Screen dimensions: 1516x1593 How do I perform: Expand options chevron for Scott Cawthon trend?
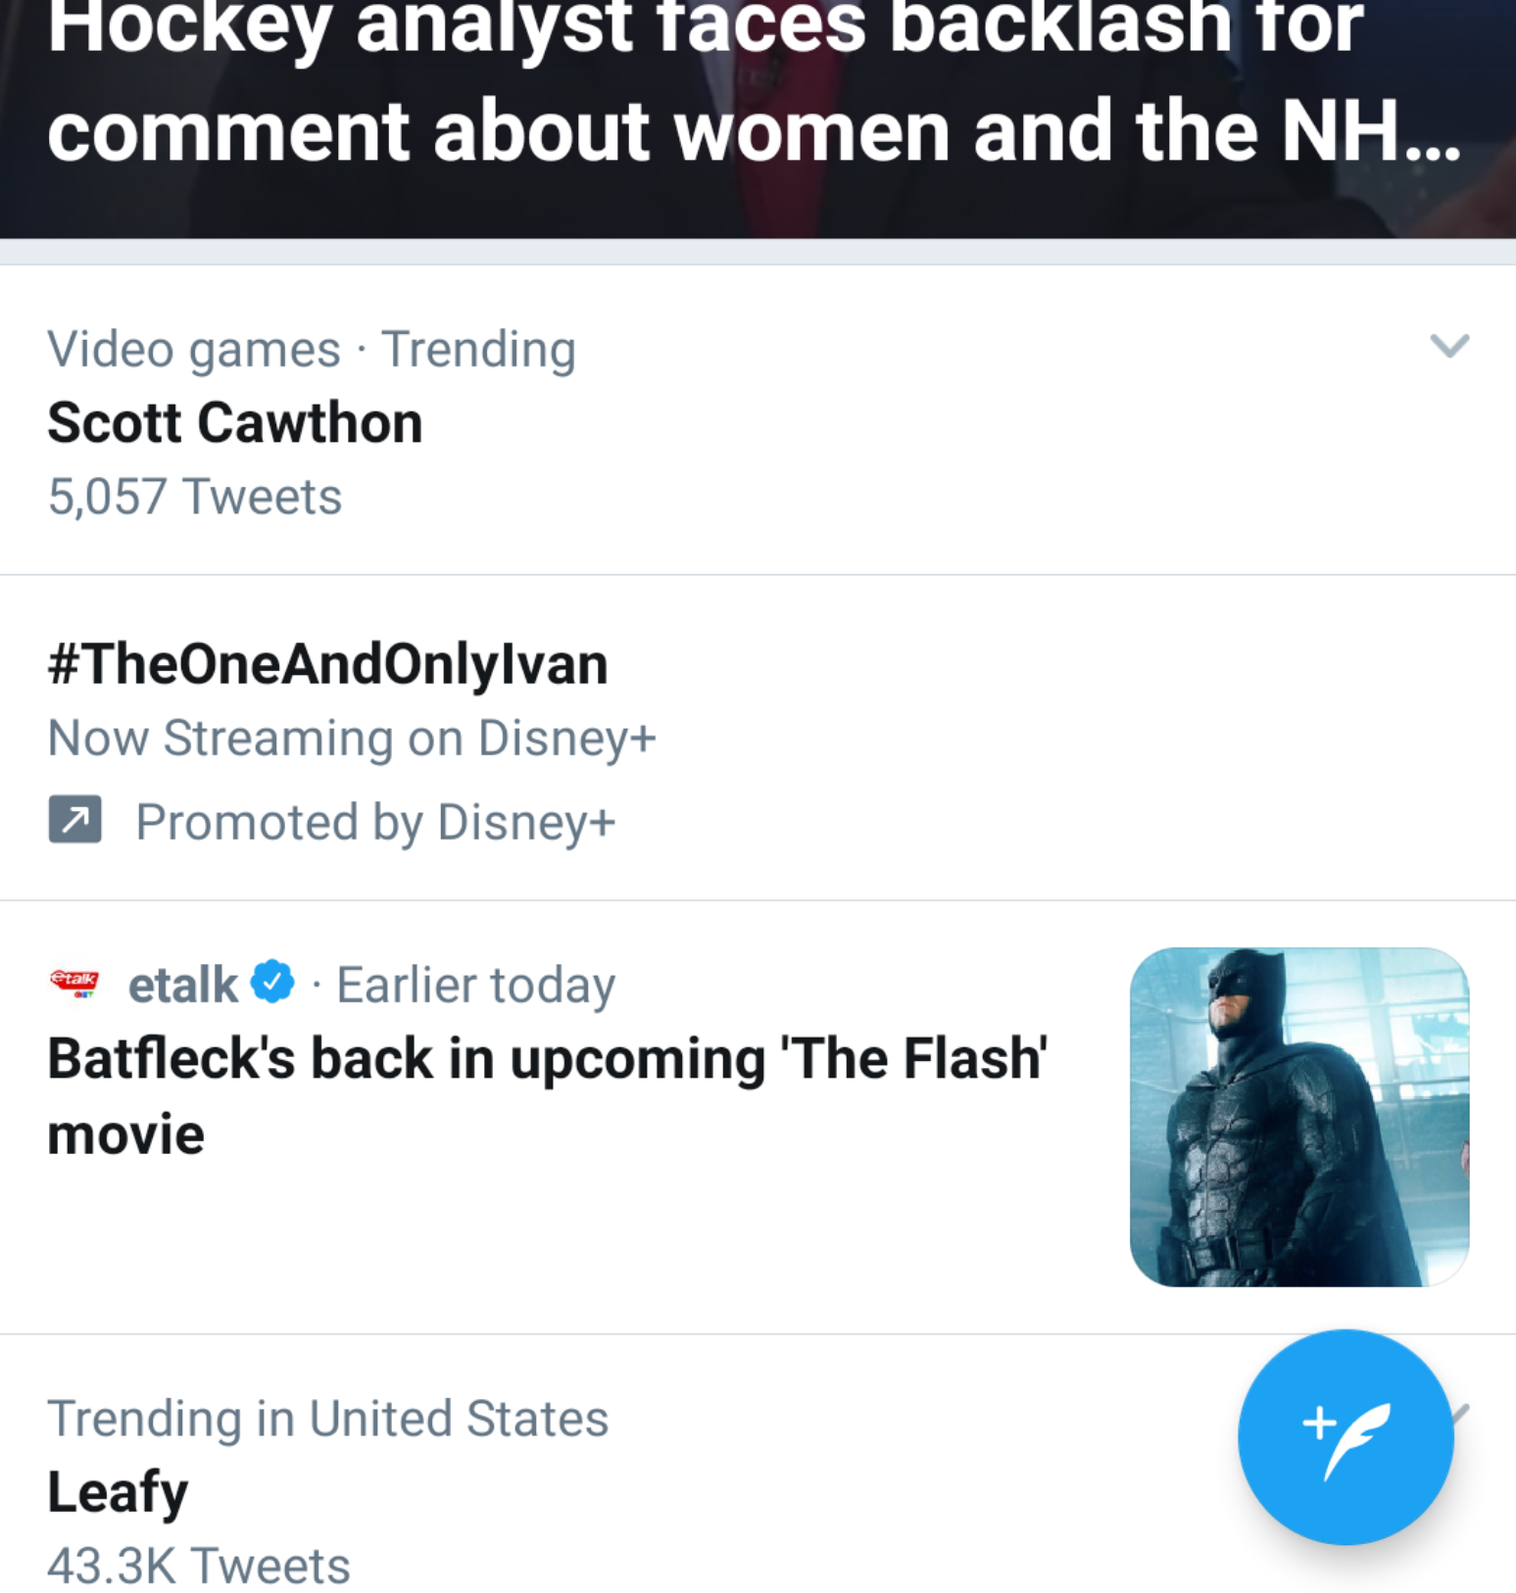[x=1448, y=346]
